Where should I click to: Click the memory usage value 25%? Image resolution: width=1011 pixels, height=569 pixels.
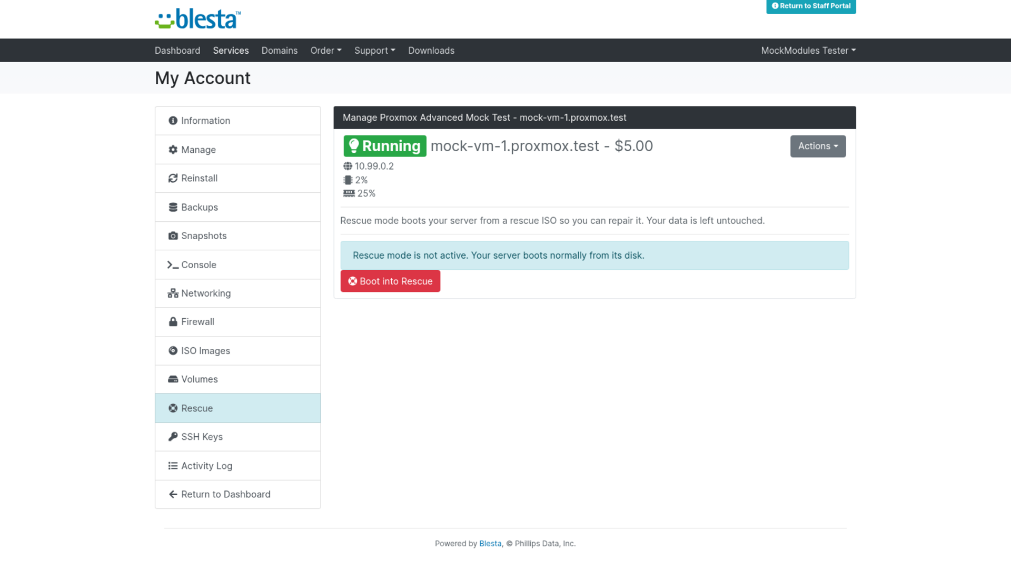click(366, 193)
